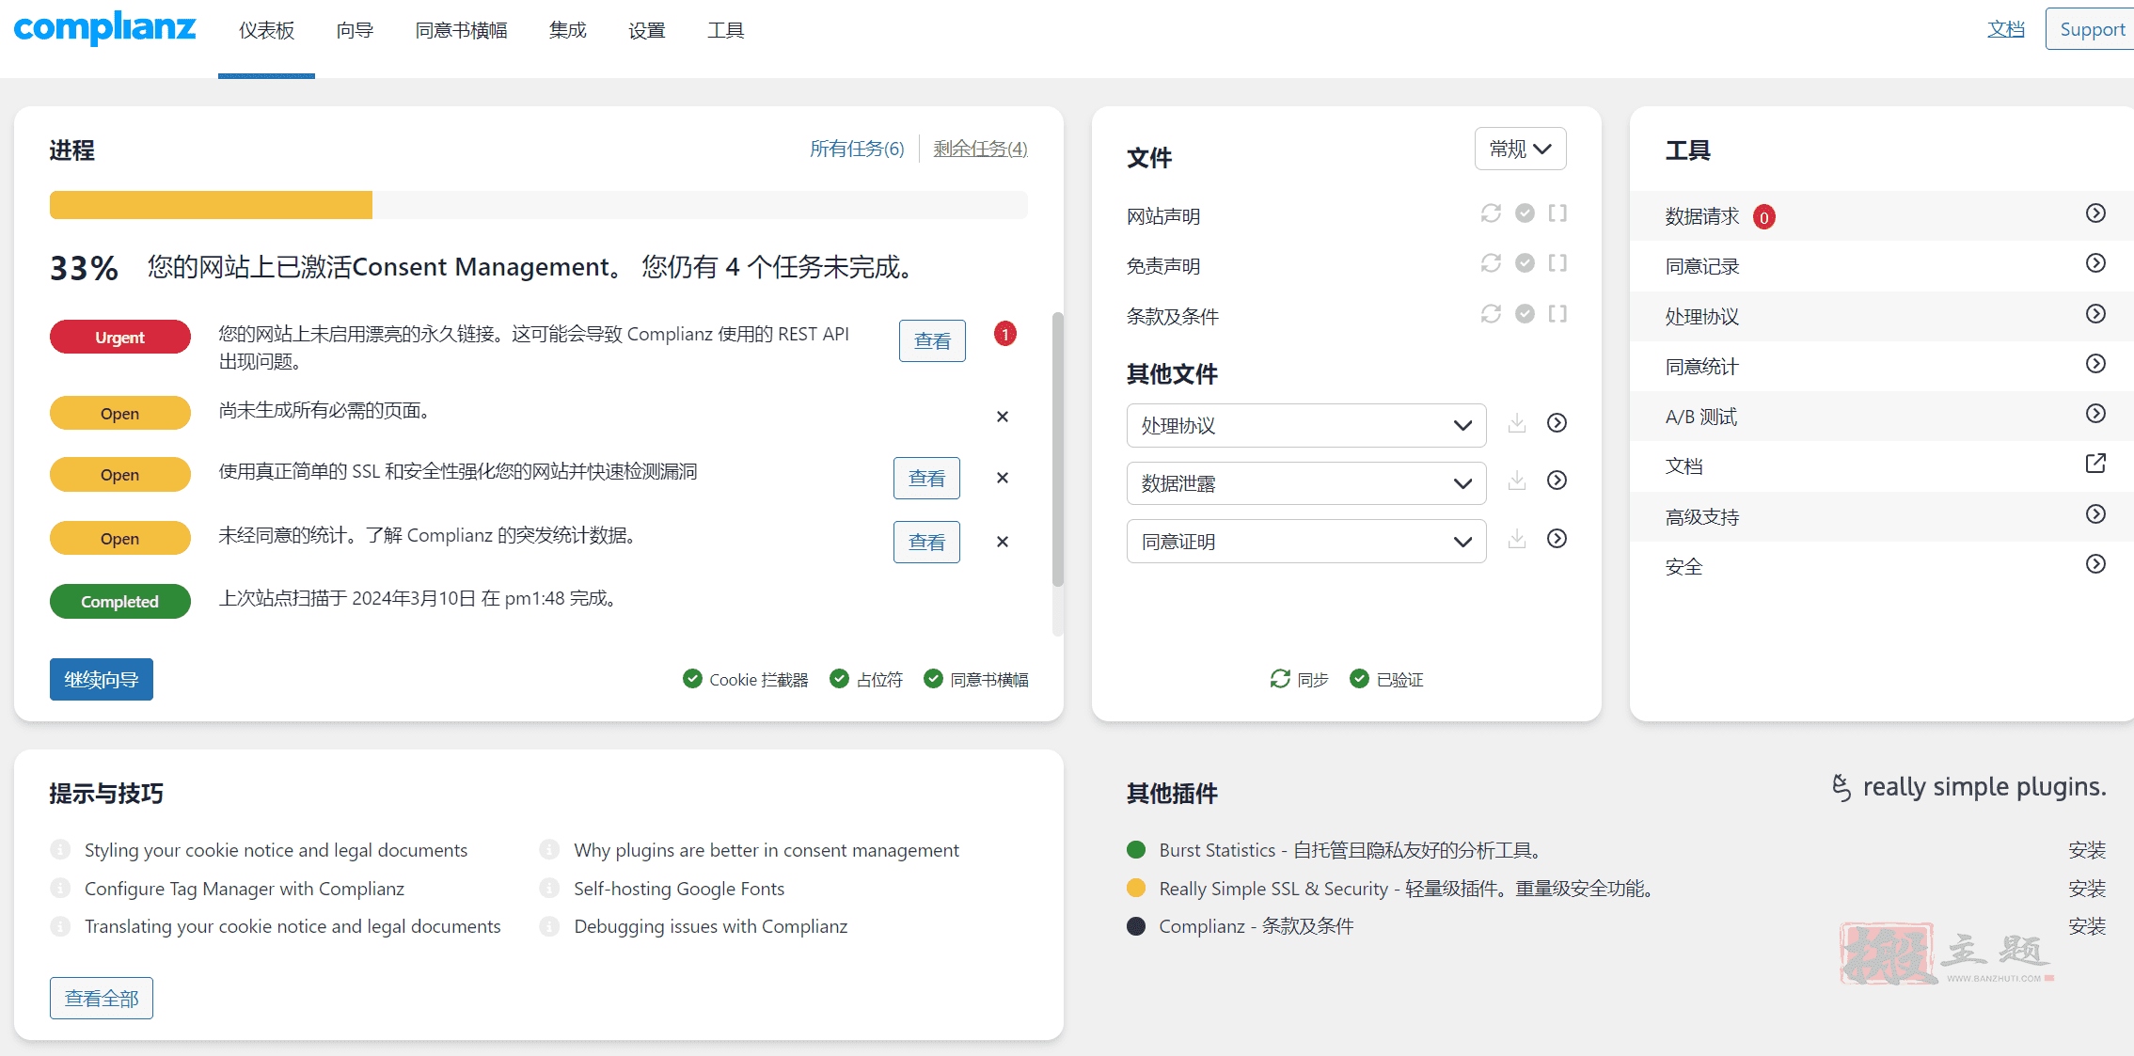This screenshot has height=1056, width=2134.
Task: Click the red notification badge on Urgent task
Action: (x=1004, y=334)
